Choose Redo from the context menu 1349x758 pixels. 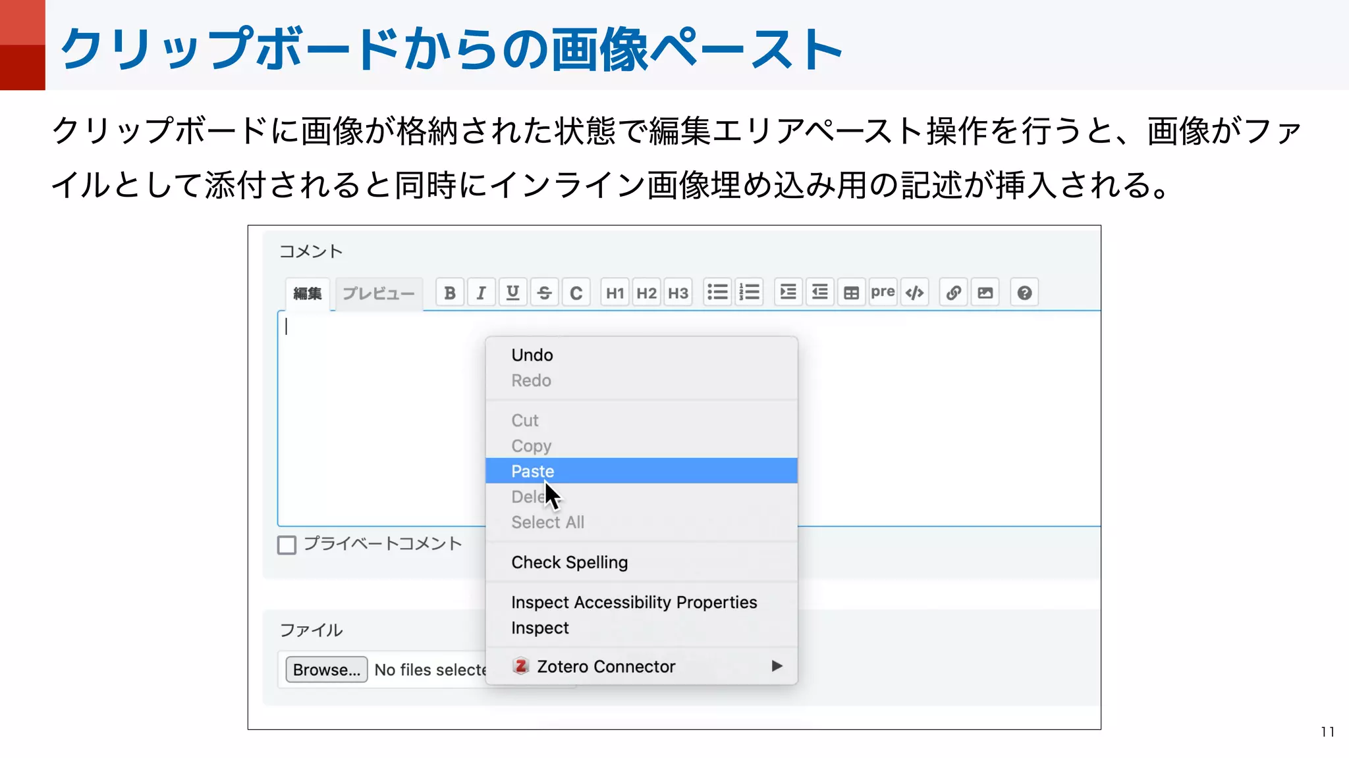tap(642, 380)
